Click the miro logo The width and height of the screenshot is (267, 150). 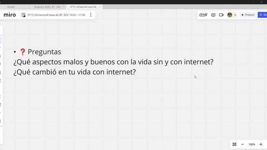click(10, 15)
